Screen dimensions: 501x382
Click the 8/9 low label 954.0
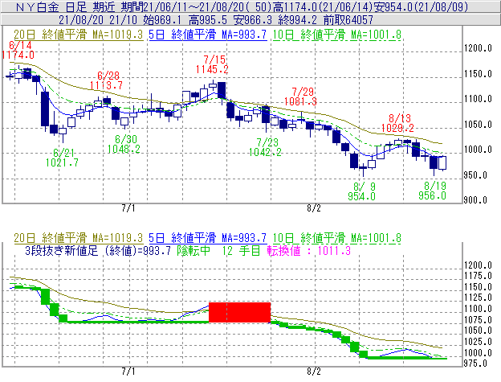pos(362,195)
